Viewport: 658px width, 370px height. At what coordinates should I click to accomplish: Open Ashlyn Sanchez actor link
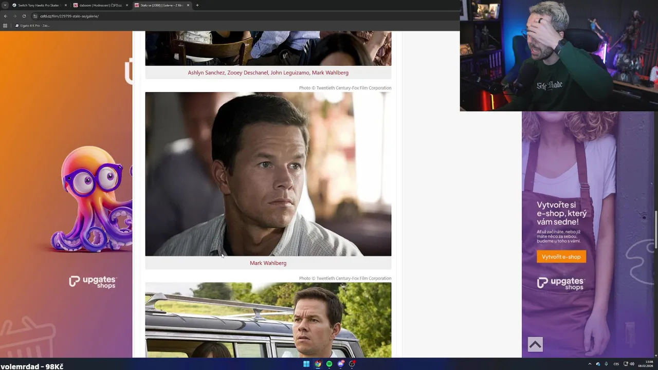(206, 72)
